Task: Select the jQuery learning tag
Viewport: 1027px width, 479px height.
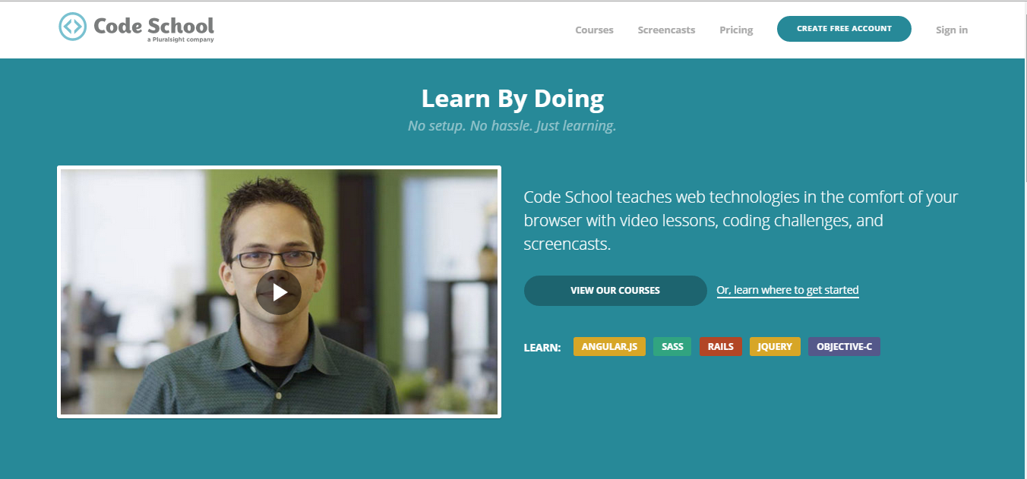Action: (x=775, y=347)
